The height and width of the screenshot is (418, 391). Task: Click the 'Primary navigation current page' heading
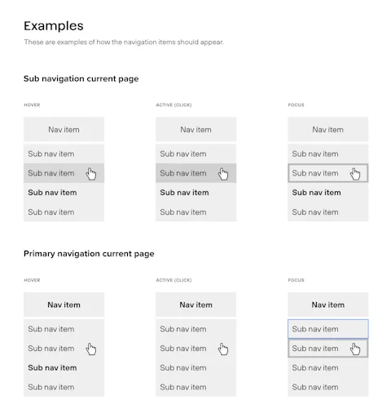89,254
